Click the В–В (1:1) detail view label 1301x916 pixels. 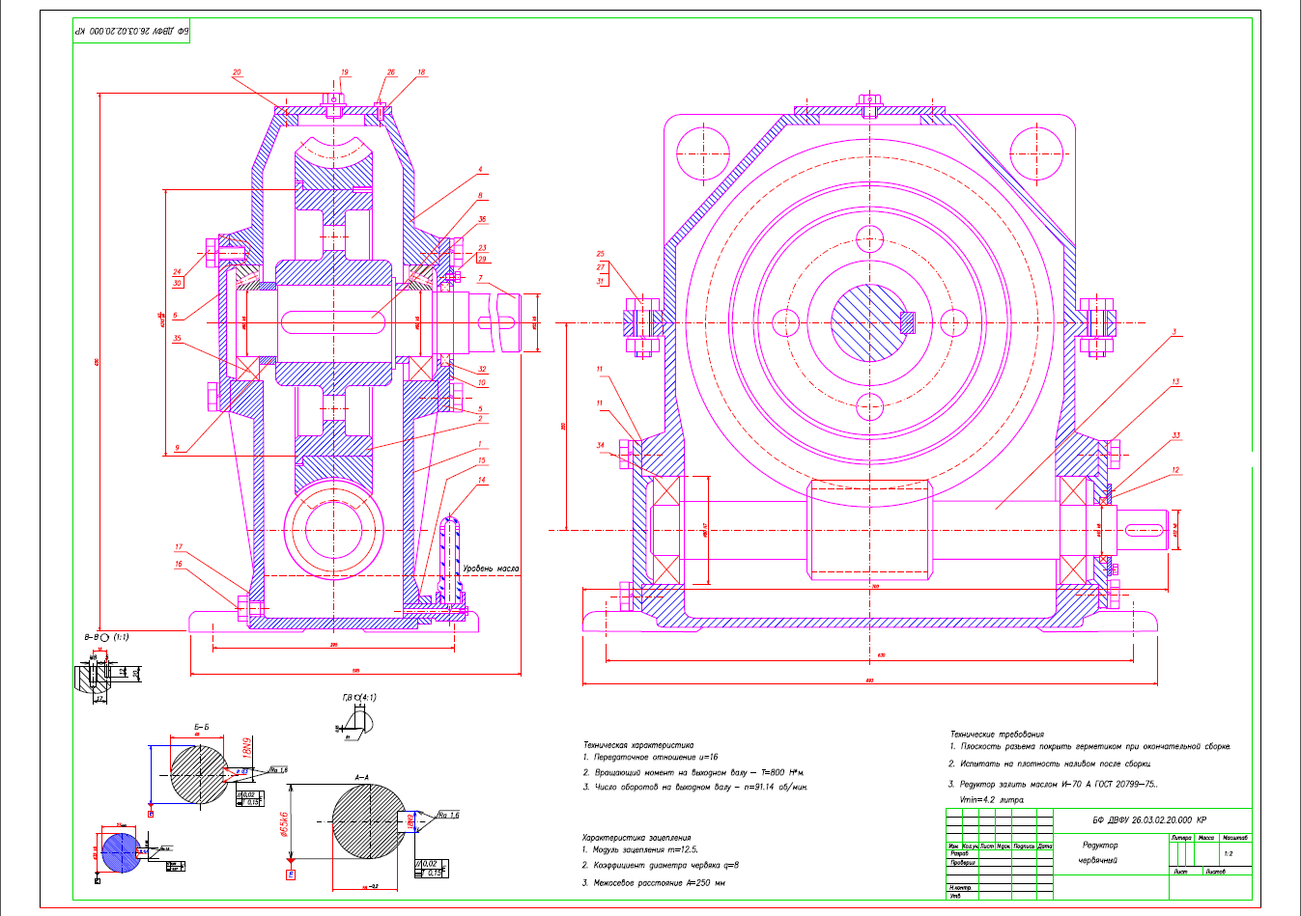(106, 637)
